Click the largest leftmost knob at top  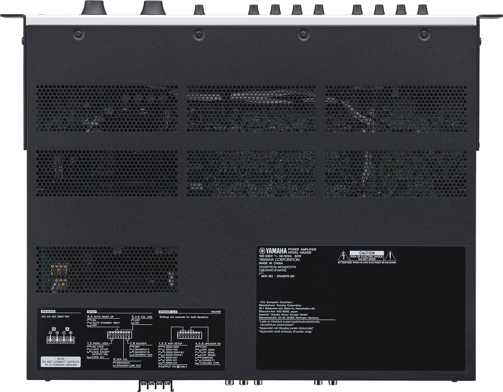click(x=93, y=7)
